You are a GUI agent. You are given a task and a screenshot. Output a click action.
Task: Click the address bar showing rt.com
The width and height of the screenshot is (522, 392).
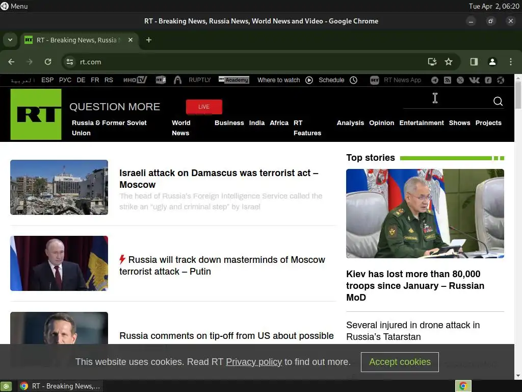click(x=246, y=62)
